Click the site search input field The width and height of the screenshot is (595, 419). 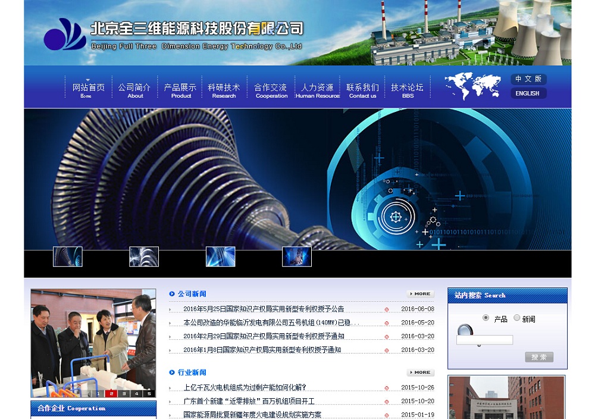484,340
